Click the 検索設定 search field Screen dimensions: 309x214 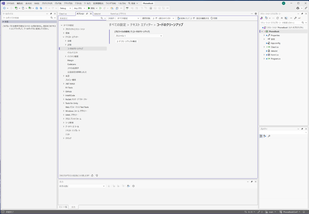[80, 18]
